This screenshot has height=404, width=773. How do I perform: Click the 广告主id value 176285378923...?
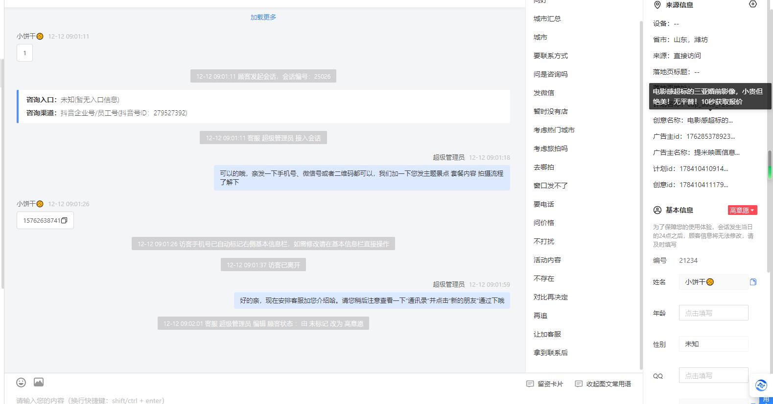coord(710,136)
